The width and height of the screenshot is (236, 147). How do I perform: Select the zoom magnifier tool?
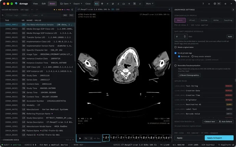(107, 4)
